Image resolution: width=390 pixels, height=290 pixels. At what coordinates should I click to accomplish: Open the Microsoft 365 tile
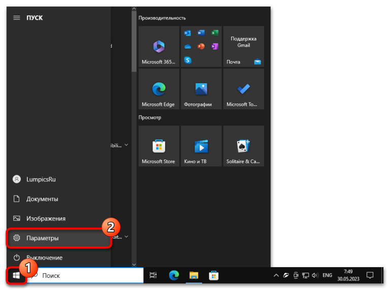click(158, 47)
